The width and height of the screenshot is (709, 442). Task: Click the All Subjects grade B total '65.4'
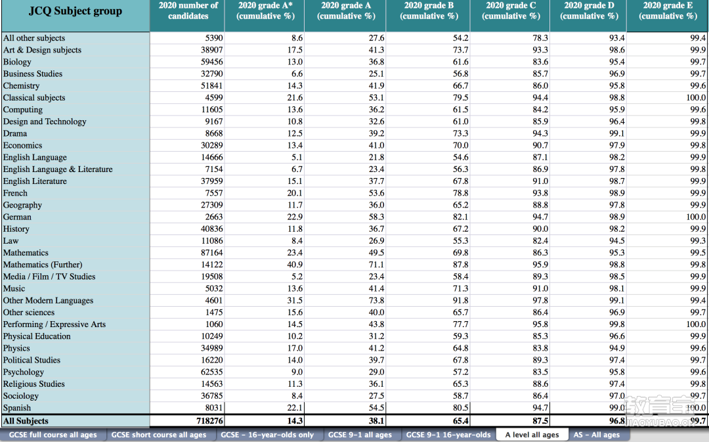[x=461, y=421]
